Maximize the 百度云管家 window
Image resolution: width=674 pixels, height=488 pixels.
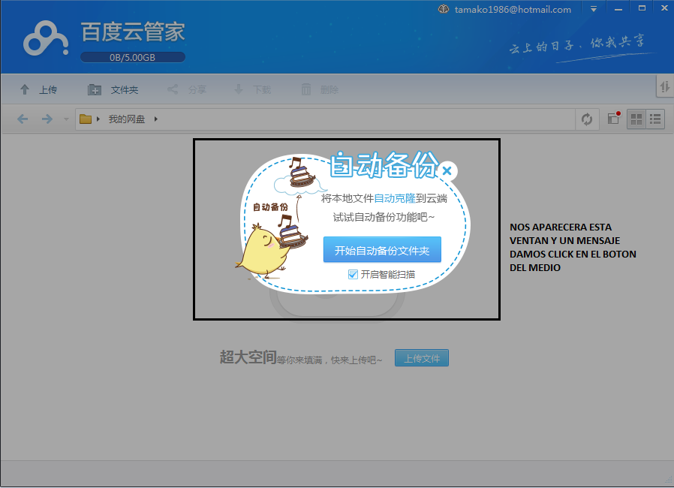point(642,8)
